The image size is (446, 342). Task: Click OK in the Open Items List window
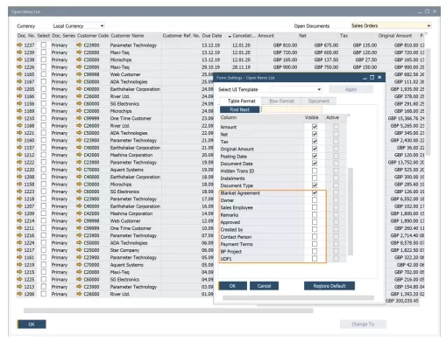[32, 324]
